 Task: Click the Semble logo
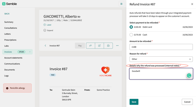pos(9,4)
